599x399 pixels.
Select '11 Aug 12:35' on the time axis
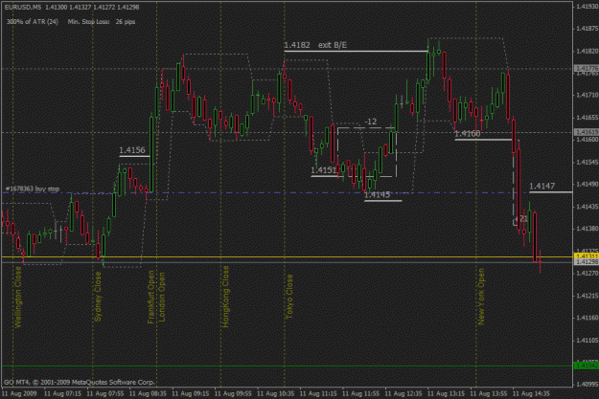[403, 393]
